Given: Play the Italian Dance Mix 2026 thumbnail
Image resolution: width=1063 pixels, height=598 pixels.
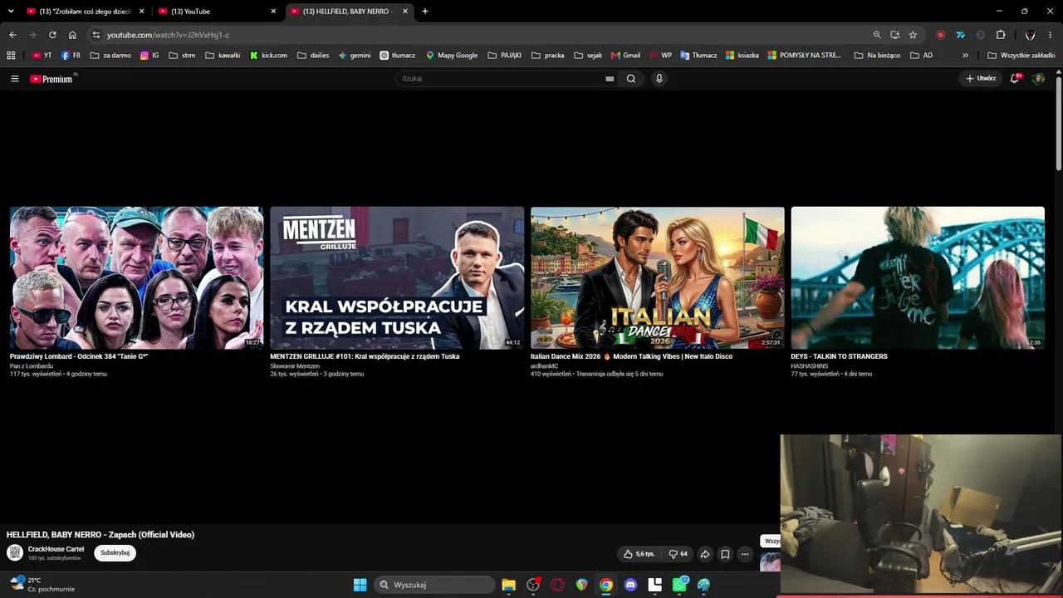Looking at the screenshot, I should (658, 278).
